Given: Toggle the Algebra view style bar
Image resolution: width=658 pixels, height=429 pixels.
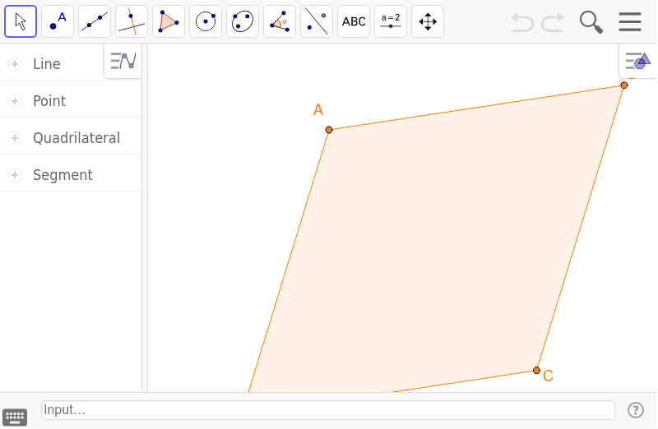Looking at the screenshot, I should click(x=123, y=61).
